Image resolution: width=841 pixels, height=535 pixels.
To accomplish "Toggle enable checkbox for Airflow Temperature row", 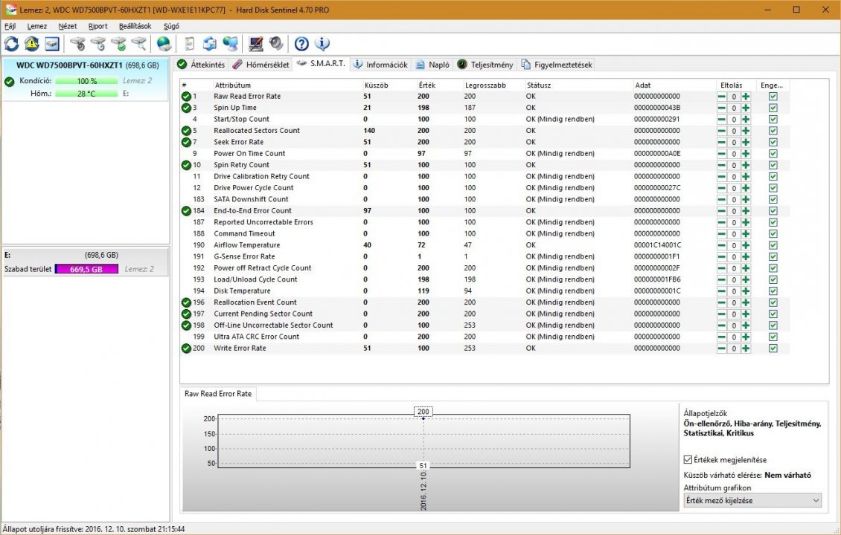I will pos(773,245).
